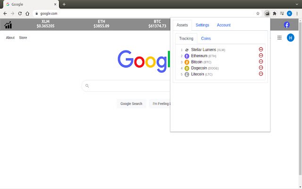Open the Facebook icon in ticker bar
This screenshot has height=189, width=302.
[286, 25]
